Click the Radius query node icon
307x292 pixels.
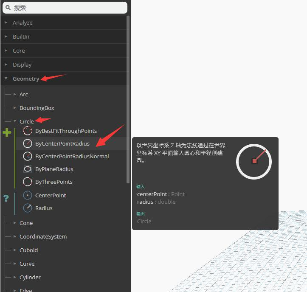point(28,208)
